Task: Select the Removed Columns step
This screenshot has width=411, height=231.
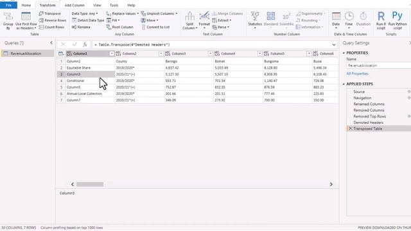Action: click(x=369, y=110)
